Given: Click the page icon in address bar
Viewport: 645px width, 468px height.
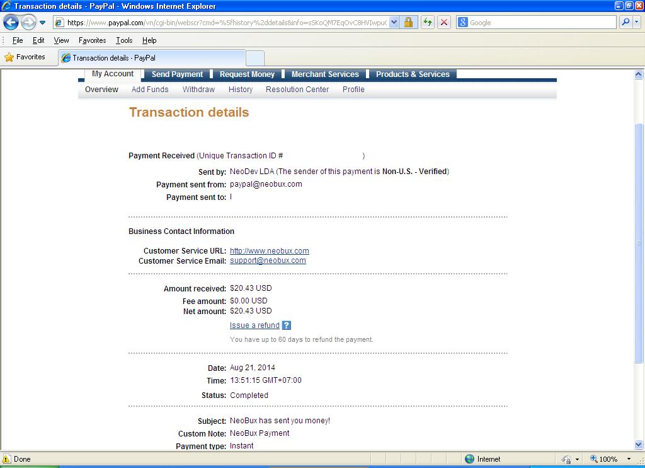Looking at the screenshot, I should (59, 23).
